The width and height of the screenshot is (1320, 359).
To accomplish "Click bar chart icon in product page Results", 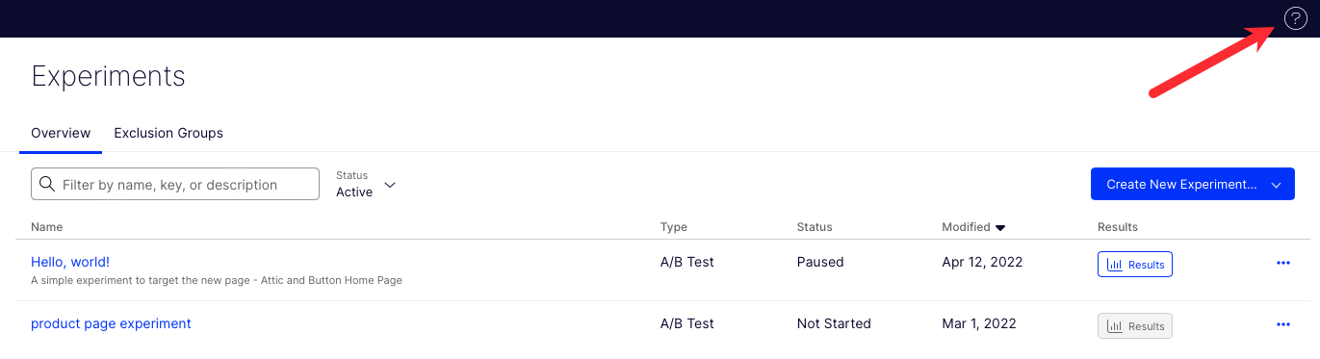I will pos(1114,326).
